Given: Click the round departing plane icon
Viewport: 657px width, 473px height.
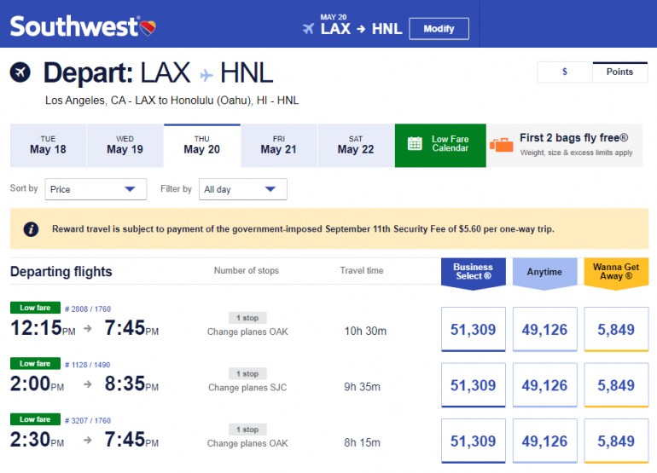Looking at the screenshot, I should click(20, 72).
